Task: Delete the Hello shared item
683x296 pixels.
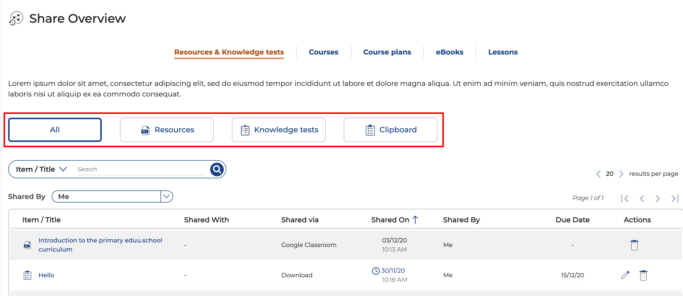Action: tap(643, 275)
